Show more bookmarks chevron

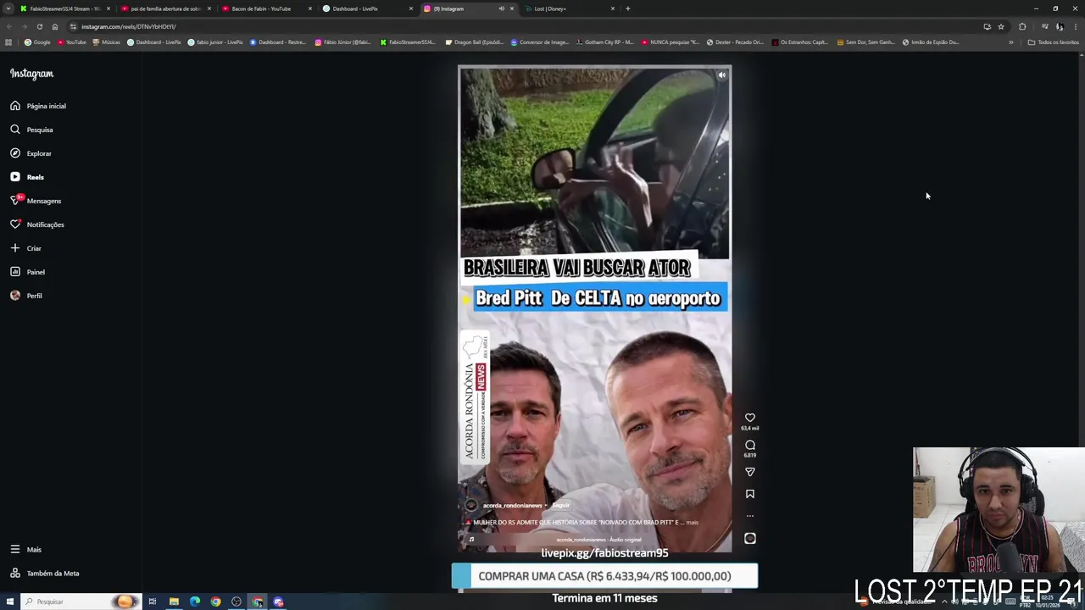(1010, 42)
